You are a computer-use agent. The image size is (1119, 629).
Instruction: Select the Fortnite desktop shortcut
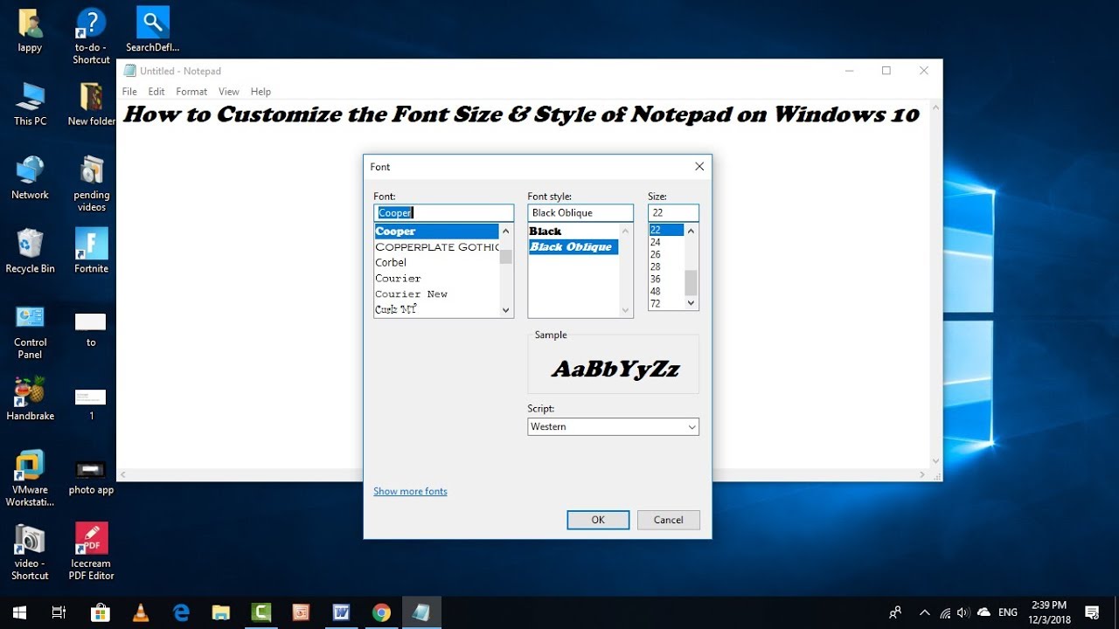pos(91,252)
